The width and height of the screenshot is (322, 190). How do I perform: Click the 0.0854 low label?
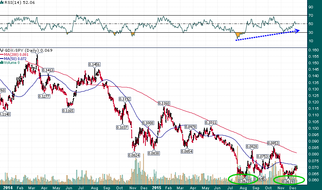[187, 151]
